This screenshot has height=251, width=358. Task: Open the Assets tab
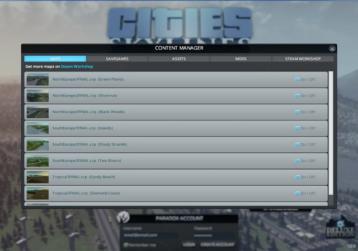click(179, 59)
